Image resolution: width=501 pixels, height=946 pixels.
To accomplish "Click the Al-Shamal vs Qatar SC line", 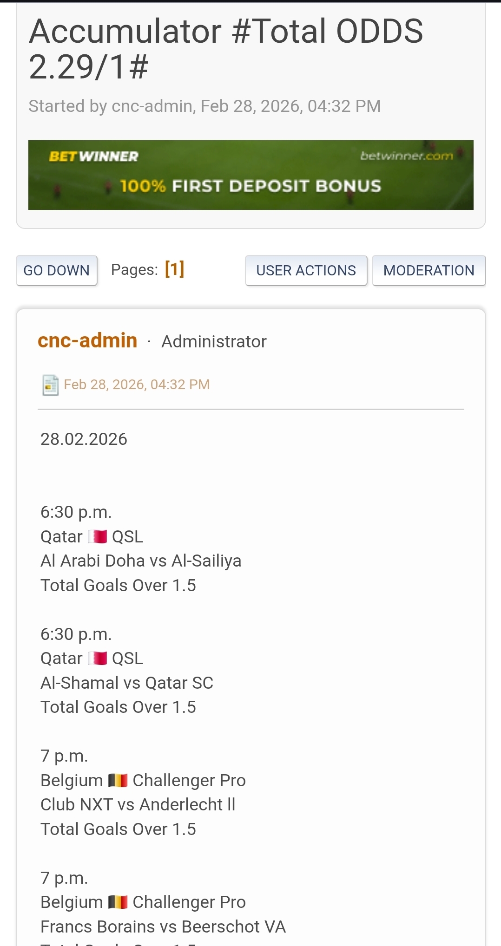I will (x=127, y=683).
